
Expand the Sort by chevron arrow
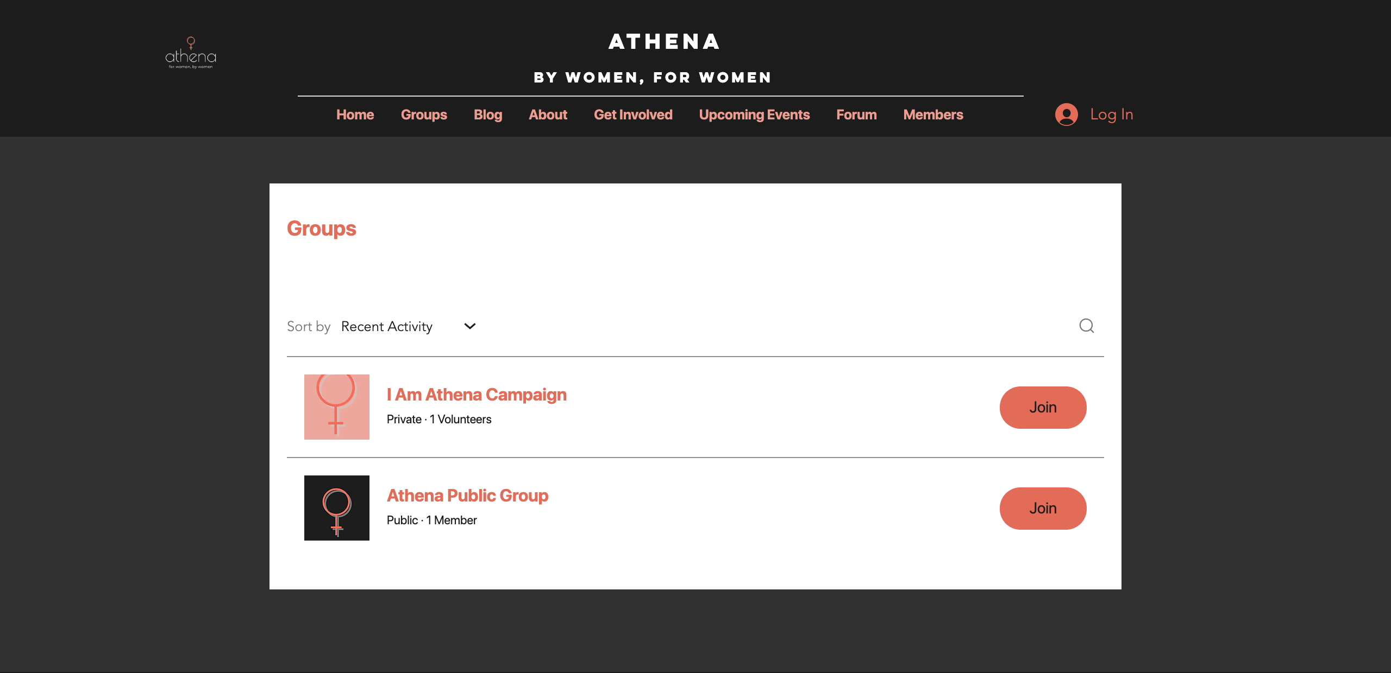coord(470,326)
